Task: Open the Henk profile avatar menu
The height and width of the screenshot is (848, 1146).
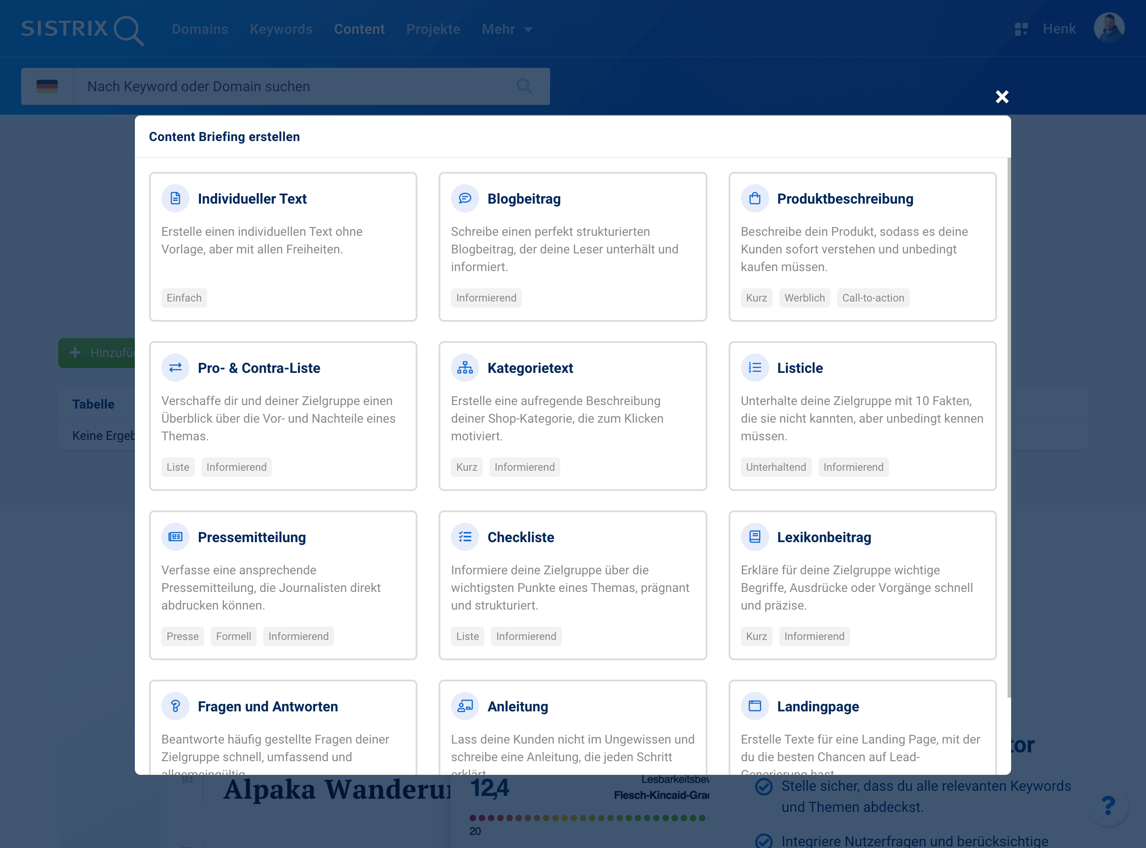Action: pyautogui.click(x=1109, y=28)
